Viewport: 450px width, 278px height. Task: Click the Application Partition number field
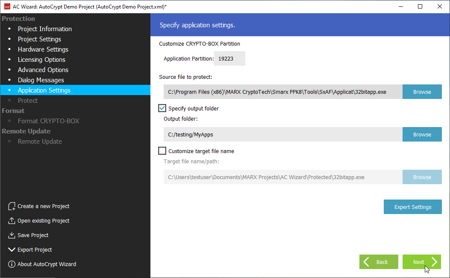tap(229, 59)
